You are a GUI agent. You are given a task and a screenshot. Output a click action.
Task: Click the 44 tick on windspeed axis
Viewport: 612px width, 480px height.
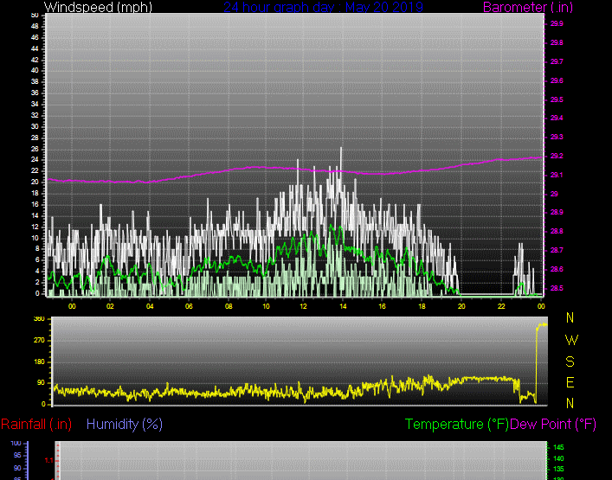35,48
